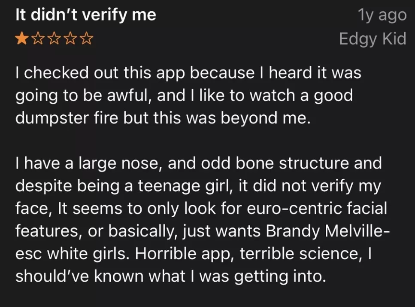
Task: Open the review titled "It didn't verify me"
Action: click(86, 15)
